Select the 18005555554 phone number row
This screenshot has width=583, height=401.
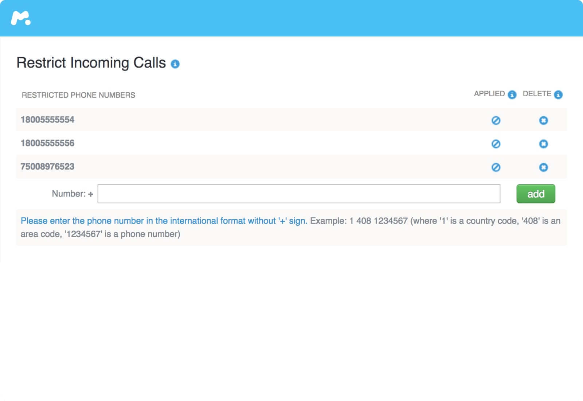tap(47, 120)
